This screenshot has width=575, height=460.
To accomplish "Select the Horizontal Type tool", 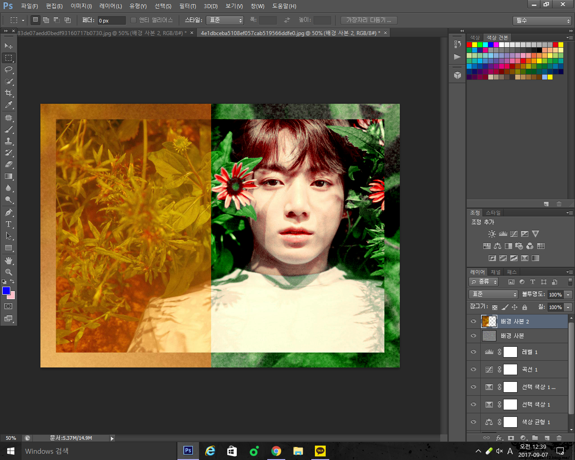I will point(9,224).
